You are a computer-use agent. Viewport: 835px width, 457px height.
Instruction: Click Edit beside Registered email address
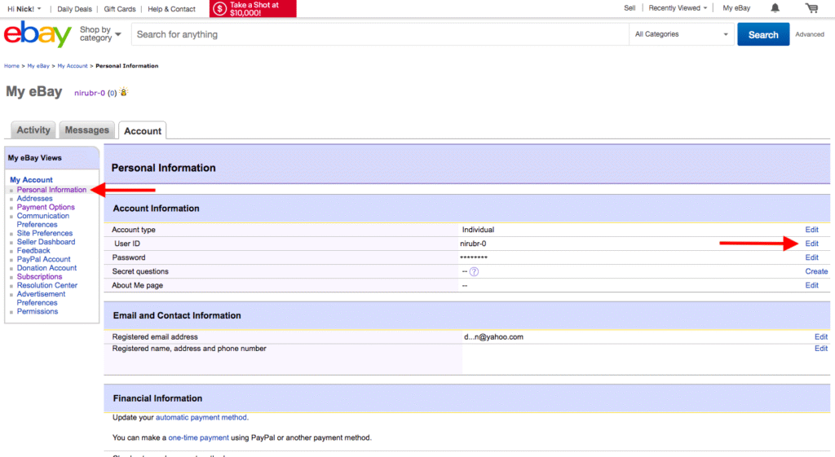pos(820,336)
